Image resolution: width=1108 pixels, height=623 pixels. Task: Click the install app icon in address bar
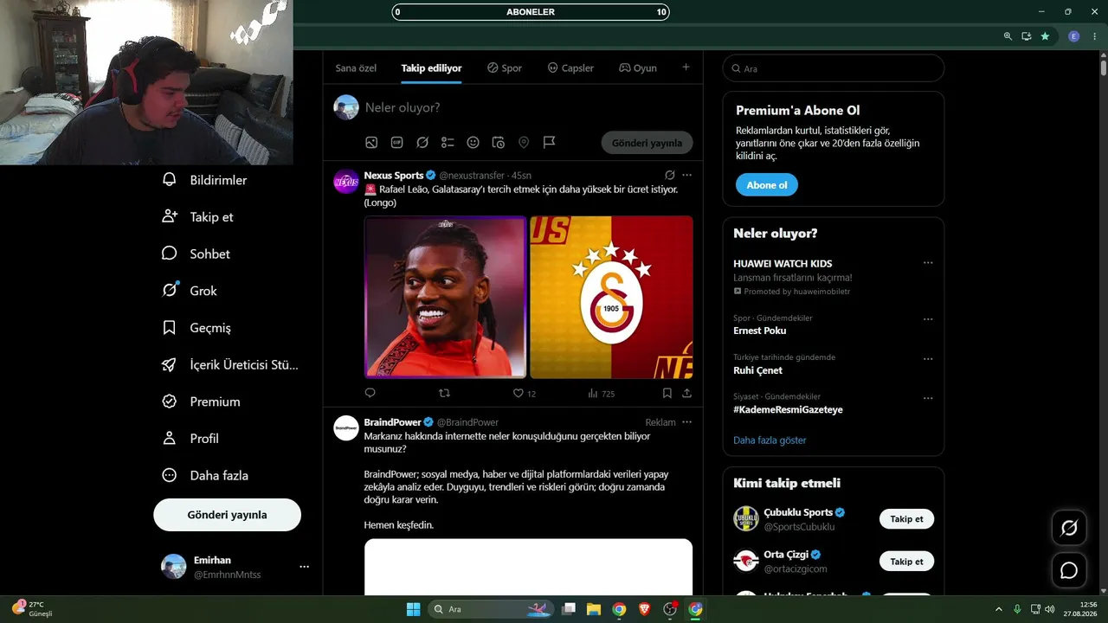[1027, 36]
